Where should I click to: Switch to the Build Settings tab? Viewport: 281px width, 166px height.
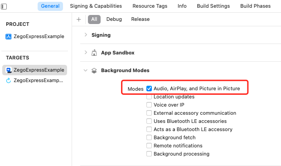(x=213, y=6)
